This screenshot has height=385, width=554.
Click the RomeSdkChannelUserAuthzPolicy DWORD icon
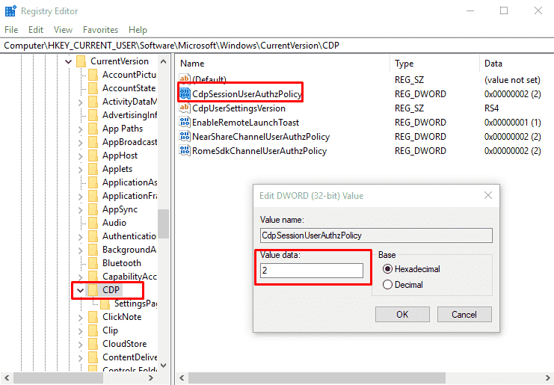coord(185,150)
